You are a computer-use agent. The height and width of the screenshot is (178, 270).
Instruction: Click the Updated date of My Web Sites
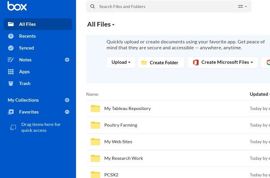pos(260,142)
